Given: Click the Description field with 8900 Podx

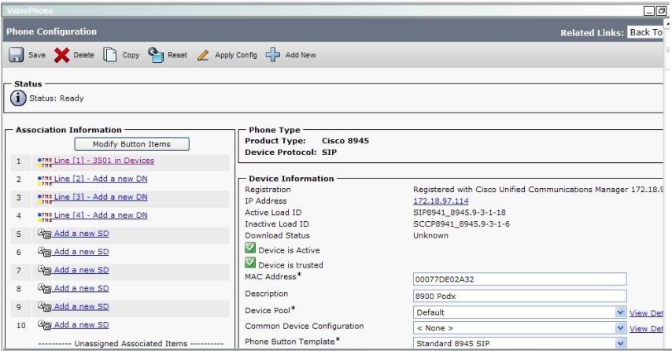Looking at the screenshot, I should coord(520,296).
